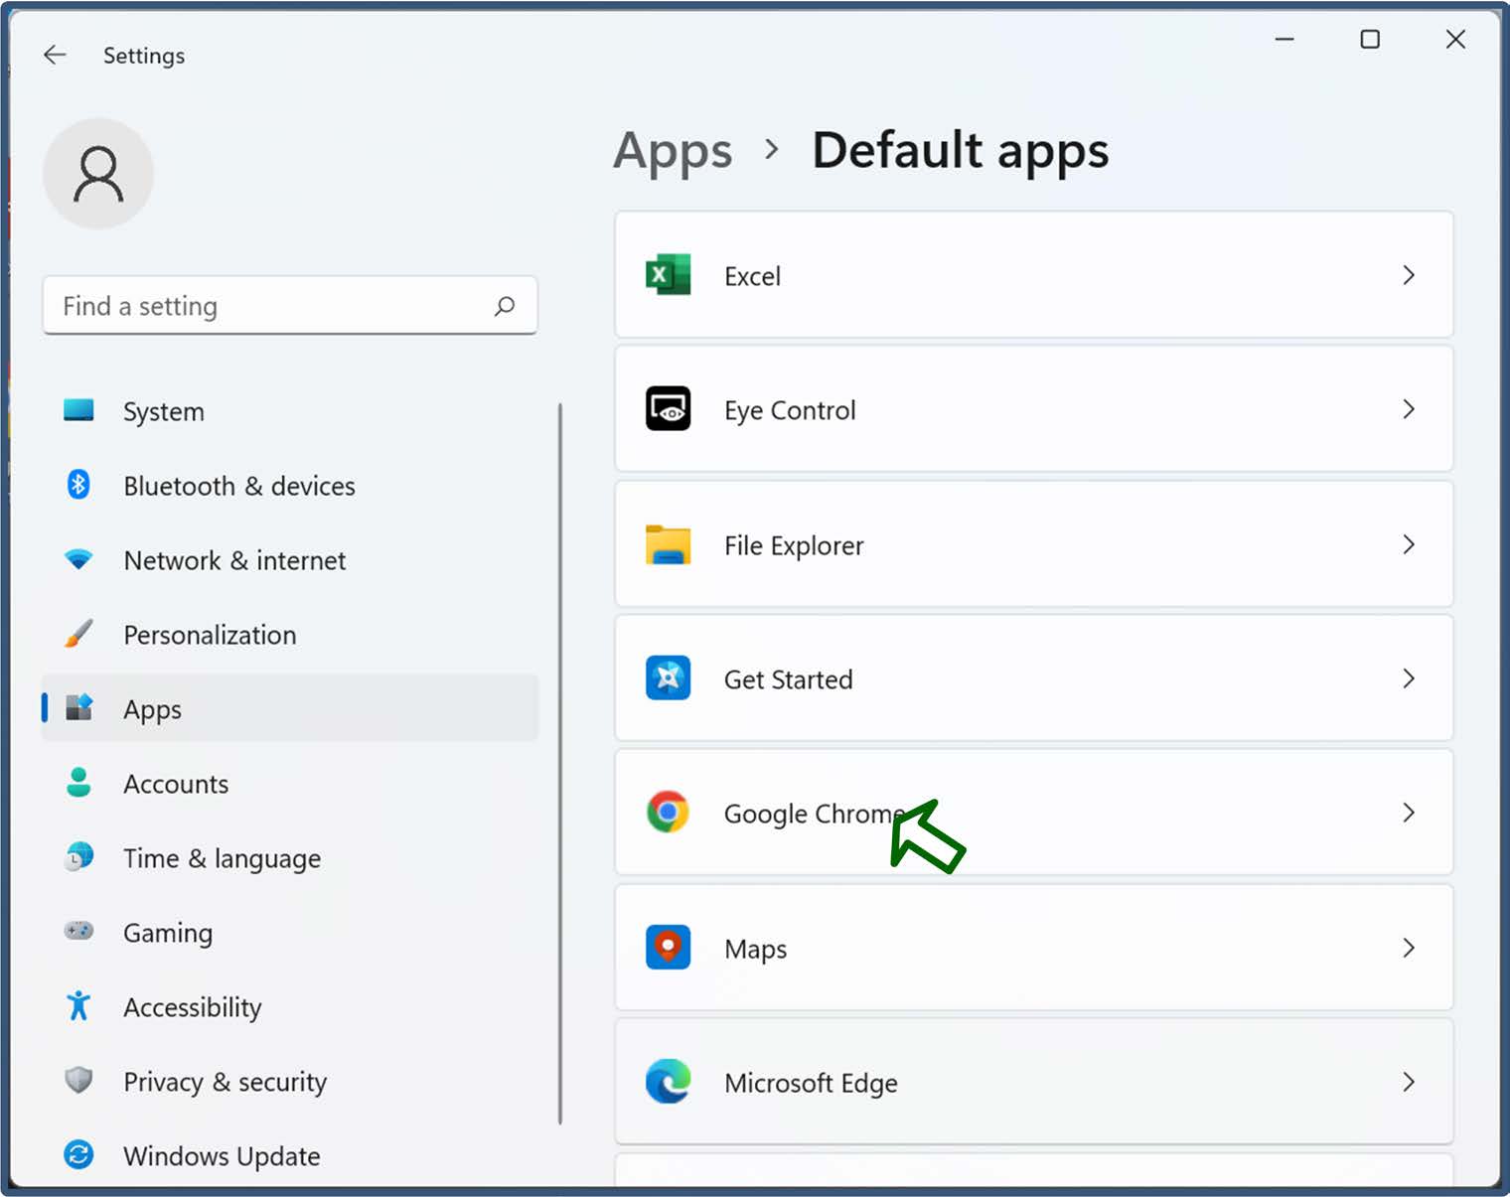This screenshot has width=1510, height=1197.
Task: Go to Bluetooth & devices
Action: 239,486
